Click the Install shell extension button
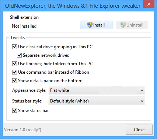The image size is (157, 139). (96, 25)
